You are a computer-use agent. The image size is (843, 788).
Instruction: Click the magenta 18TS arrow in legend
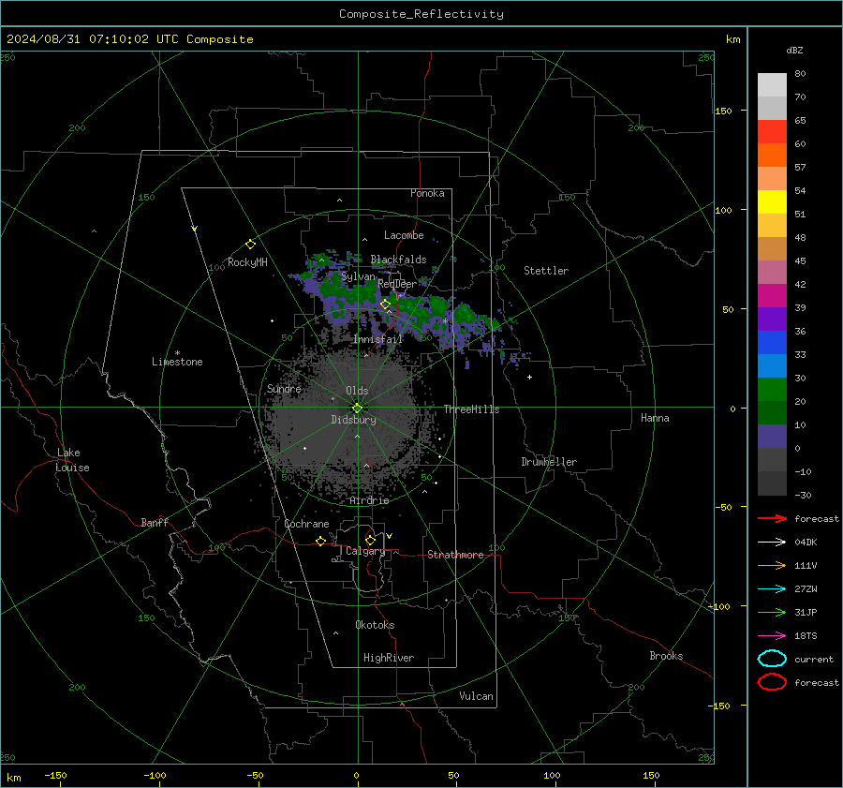pos(772,636)
